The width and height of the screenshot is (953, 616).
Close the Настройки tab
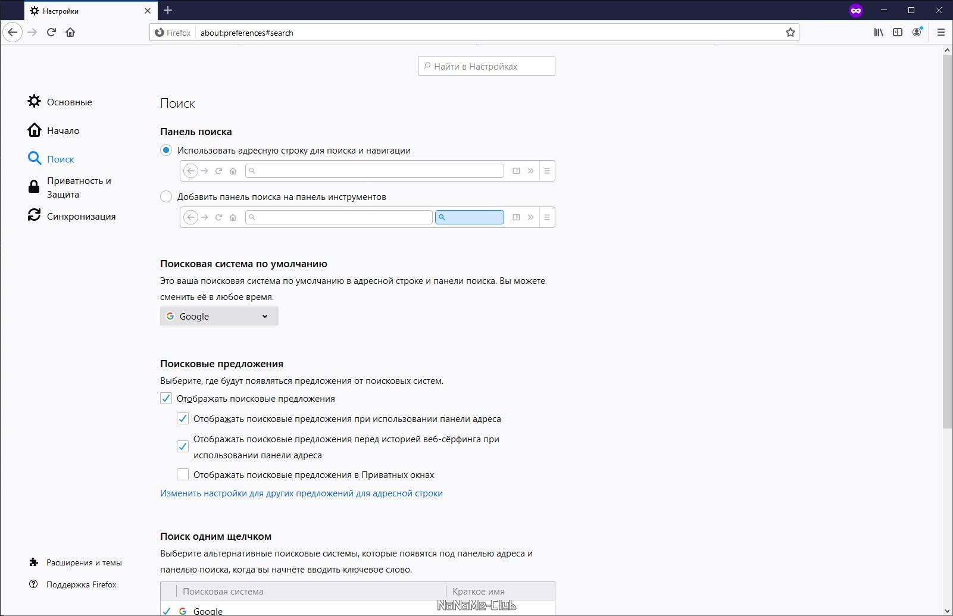(x=148, y=11)
